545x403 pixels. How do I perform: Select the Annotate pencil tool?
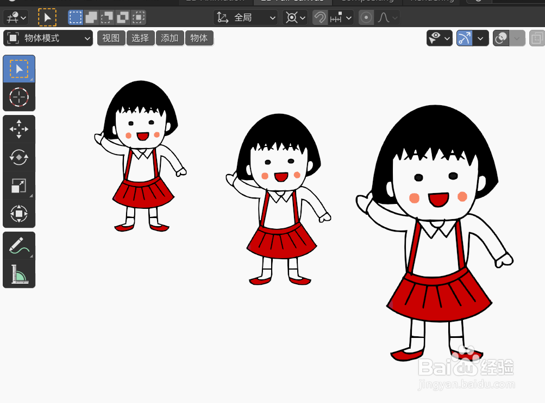pos(19,246)
